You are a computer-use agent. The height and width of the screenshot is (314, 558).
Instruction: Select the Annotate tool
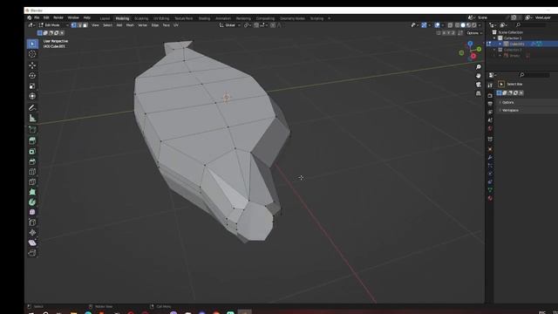click(32, 107)
